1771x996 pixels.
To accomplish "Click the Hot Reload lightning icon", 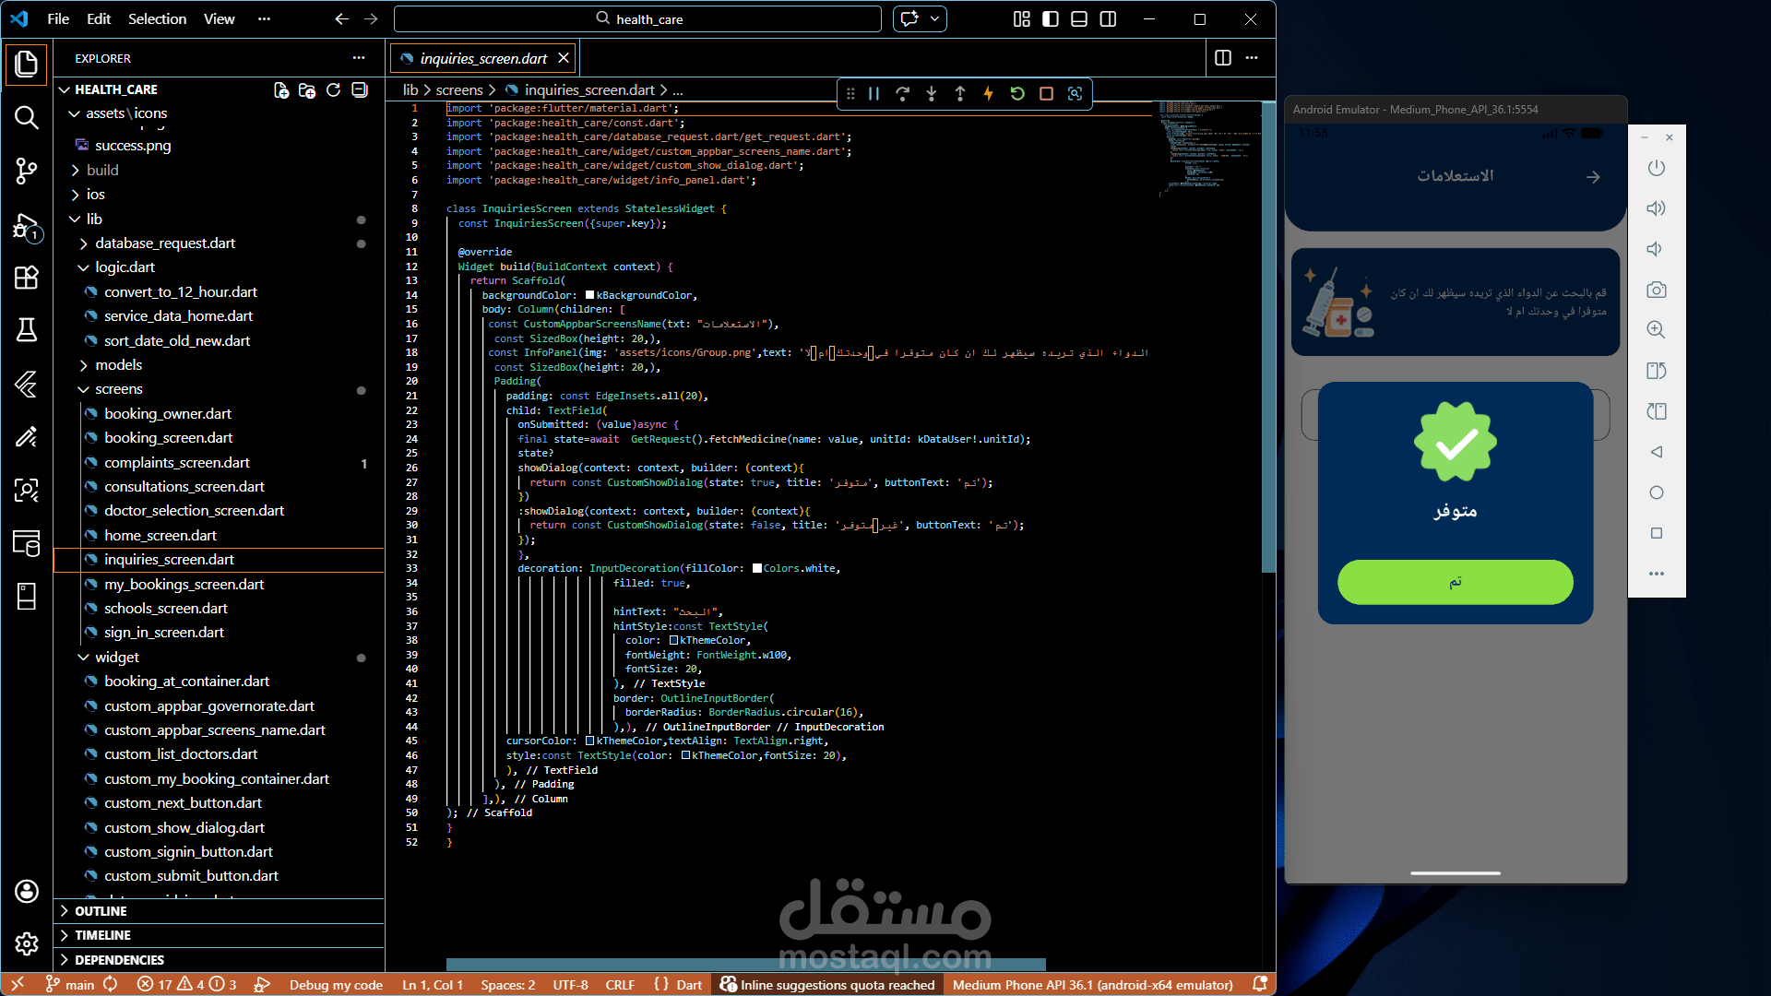I will point(988,93).
